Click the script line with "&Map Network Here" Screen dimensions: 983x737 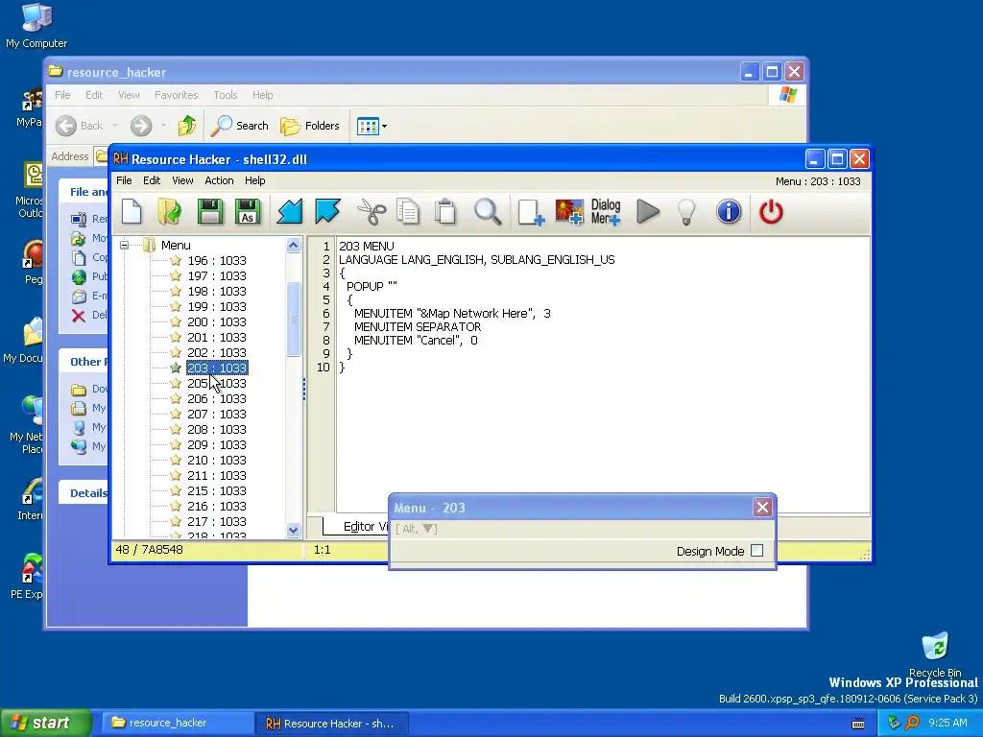(452, 314)
